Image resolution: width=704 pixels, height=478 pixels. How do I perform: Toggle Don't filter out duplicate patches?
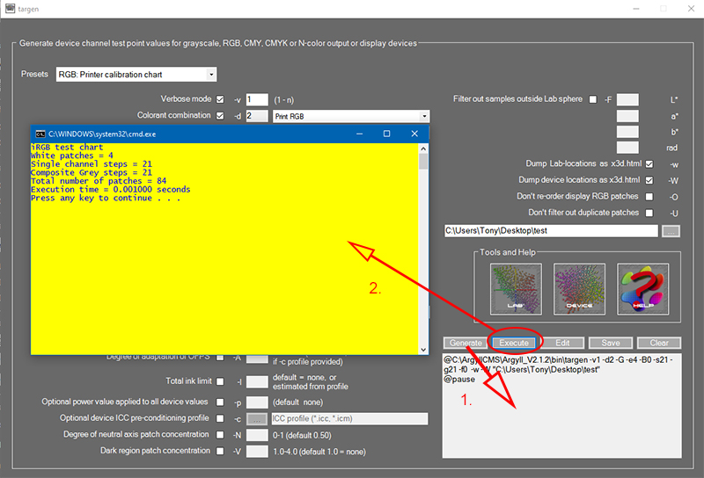coord(649,213)
